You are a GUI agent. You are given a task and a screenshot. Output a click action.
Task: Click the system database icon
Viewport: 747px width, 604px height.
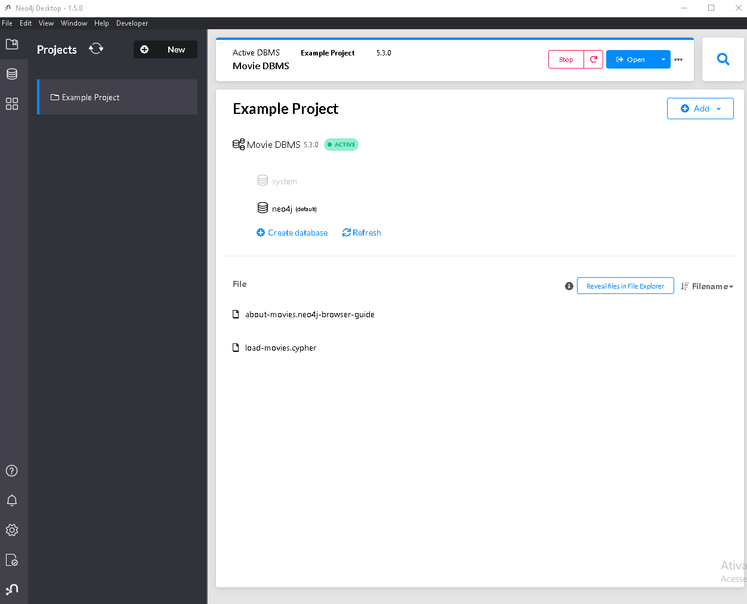coord(263,180)
